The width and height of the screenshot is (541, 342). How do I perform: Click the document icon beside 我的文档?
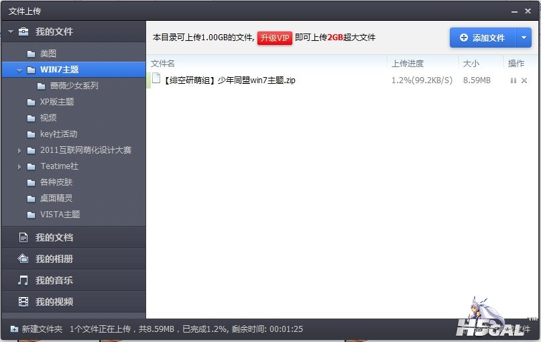coord(23,237)
